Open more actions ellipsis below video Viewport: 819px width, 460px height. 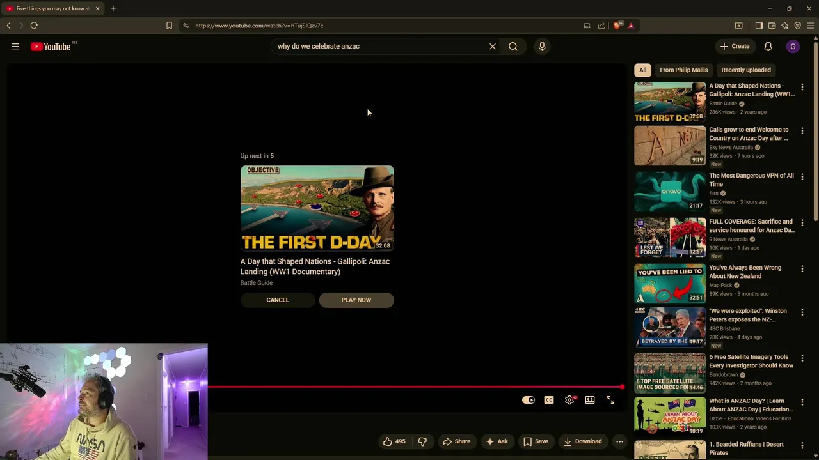[619, 441]
